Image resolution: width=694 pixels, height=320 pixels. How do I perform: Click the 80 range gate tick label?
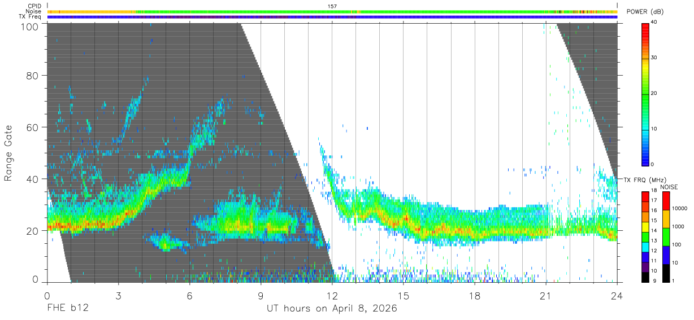click(x=33, y=76)
